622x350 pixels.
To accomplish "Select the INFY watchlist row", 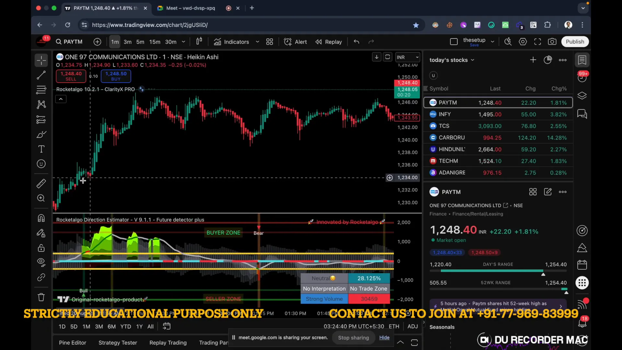I will [498, 114].
